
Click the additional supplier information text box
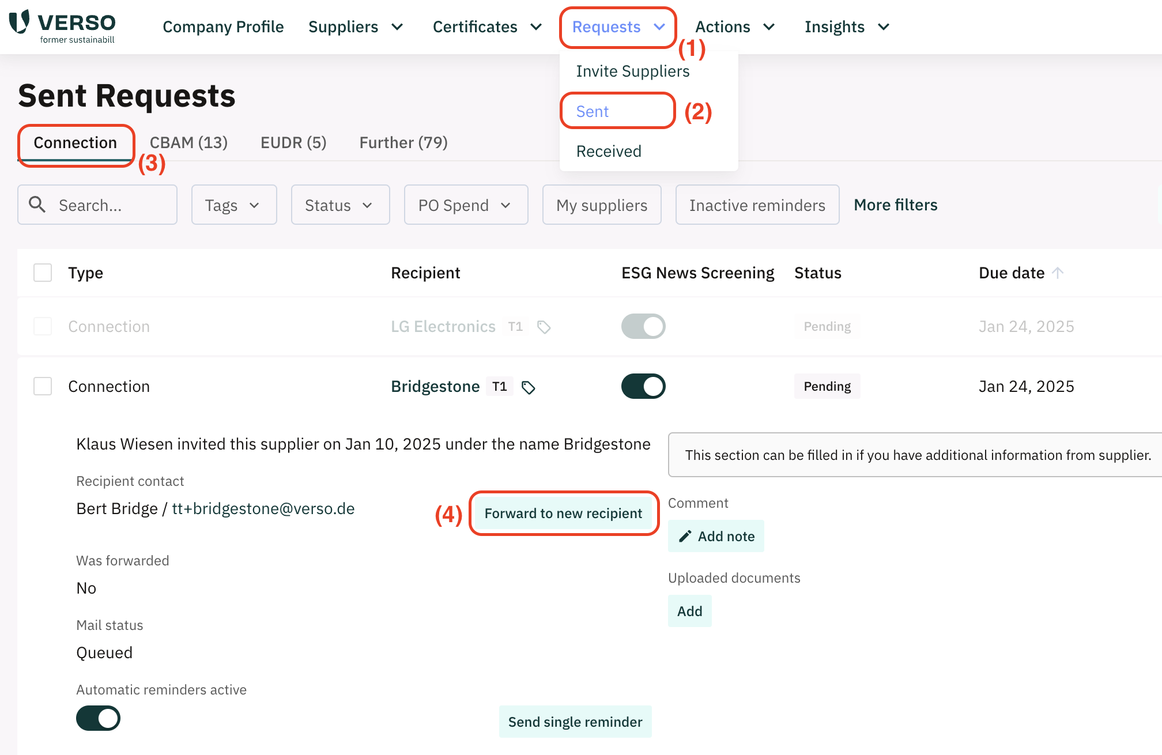click(915, 455)
